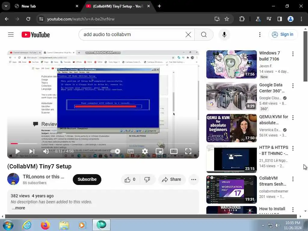Open video settings gear
308x231 pixels.
pyautogui.click(x=145, y=151)
